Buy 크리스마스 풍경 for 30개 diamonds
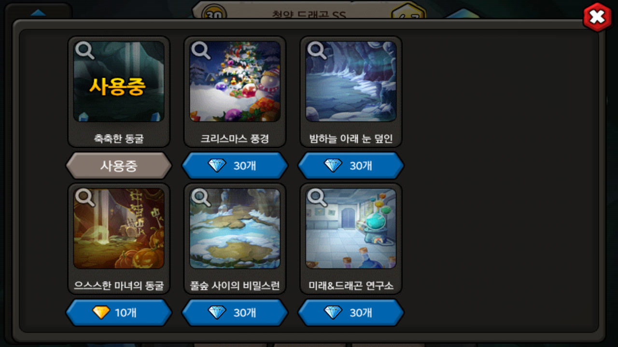The height and width of the screenshot is (347, 618). point(235,165)
